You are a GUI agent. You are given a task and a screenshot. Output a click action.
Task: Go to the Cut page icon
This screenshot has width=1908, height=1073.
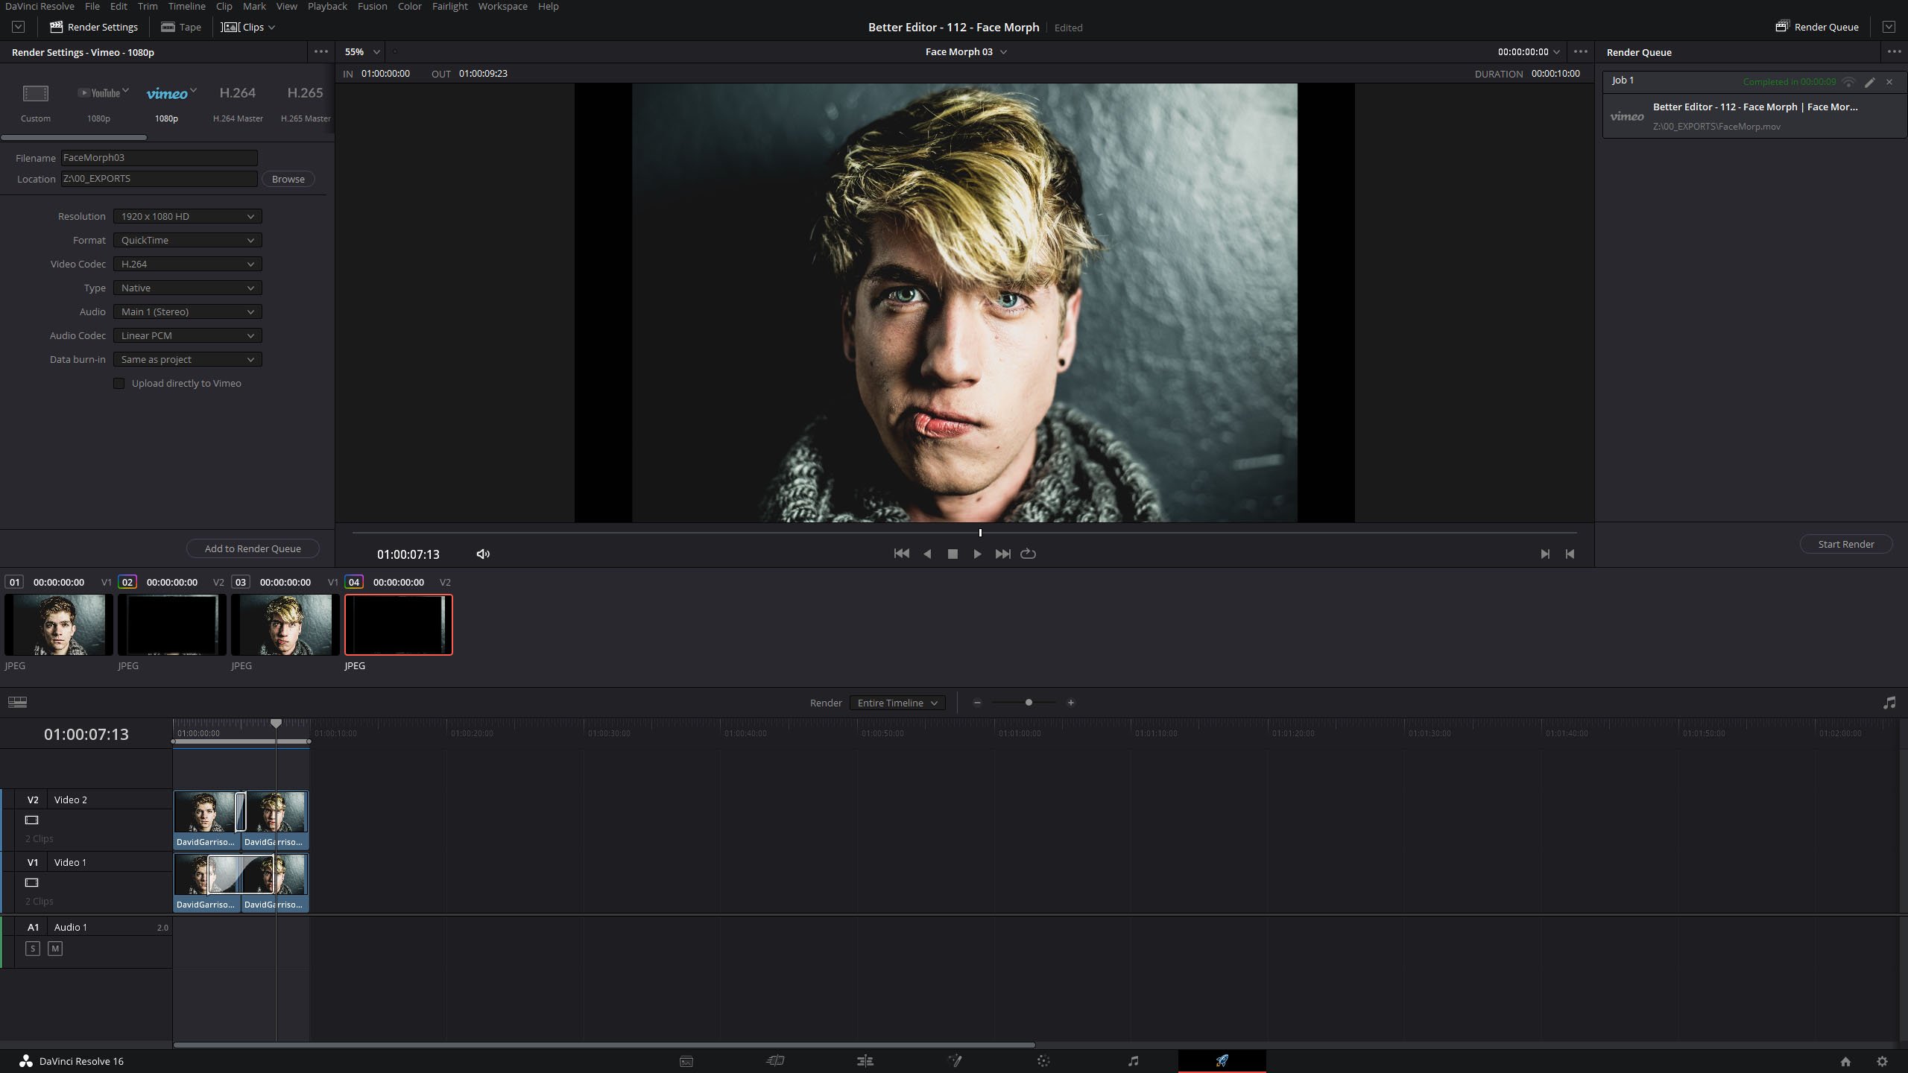775,1061
